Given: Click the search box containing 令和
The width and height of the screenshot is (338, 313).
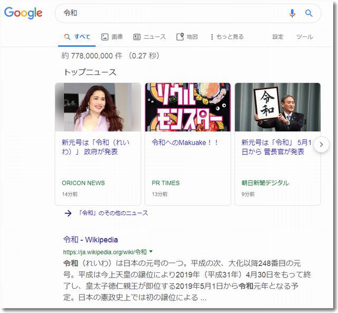Looking at the screenshot, I should [188, 13].
